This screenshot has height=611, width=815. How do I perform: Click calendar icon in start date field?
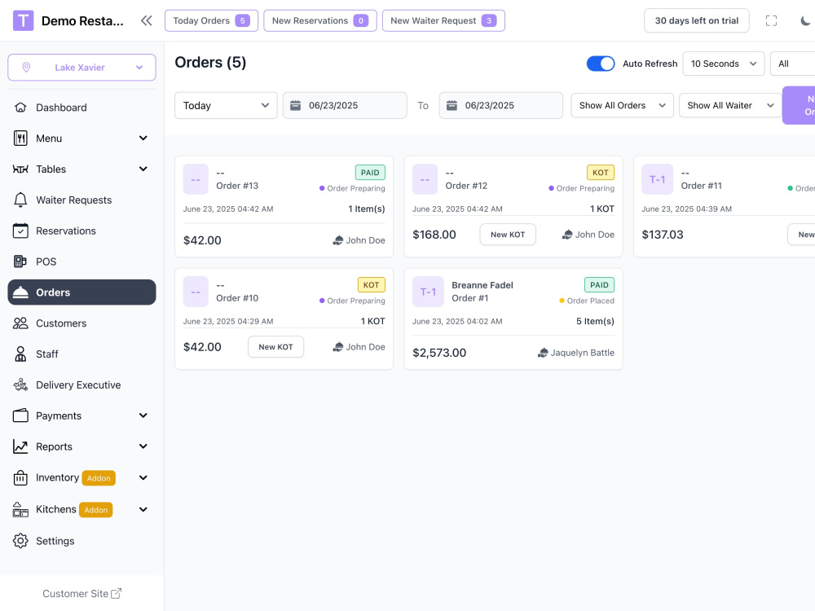point(295,105)
